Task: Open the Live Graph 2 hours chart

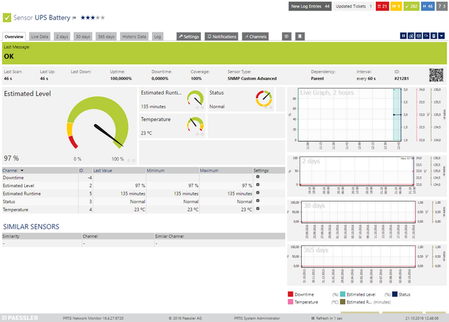Action: pyautogui.click(x=367, y=119)
